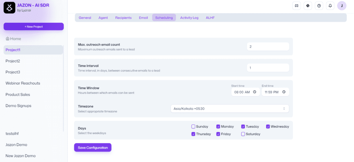Screen dimensions: 354x162
Task: Select the Scheduling tab
Action: coord(164,18)
